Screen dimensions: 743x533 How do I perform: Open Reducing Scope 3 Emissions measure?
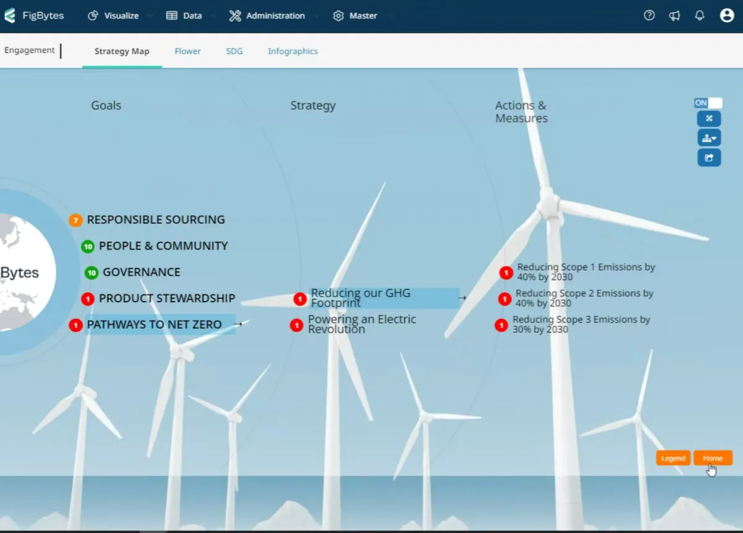click(581, 324)
